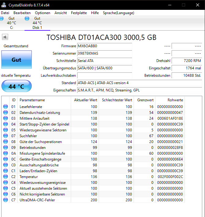Click the status orb for Datendurchsatz-Leistung row
Image resolution: width=205 pixels, height=217 pixels.
(6, 112)
